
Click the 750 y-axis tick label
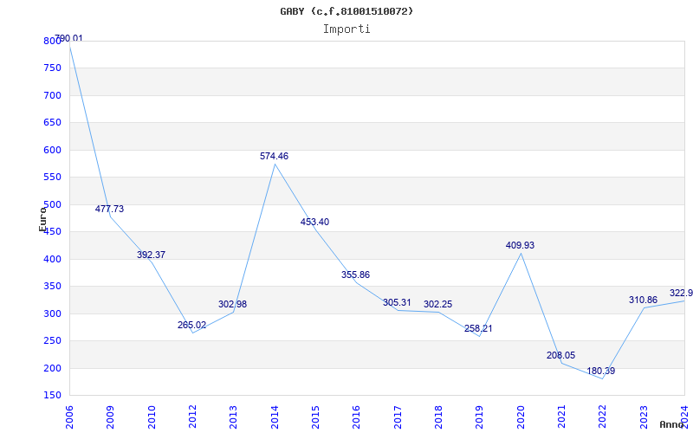tap(52, 68)
